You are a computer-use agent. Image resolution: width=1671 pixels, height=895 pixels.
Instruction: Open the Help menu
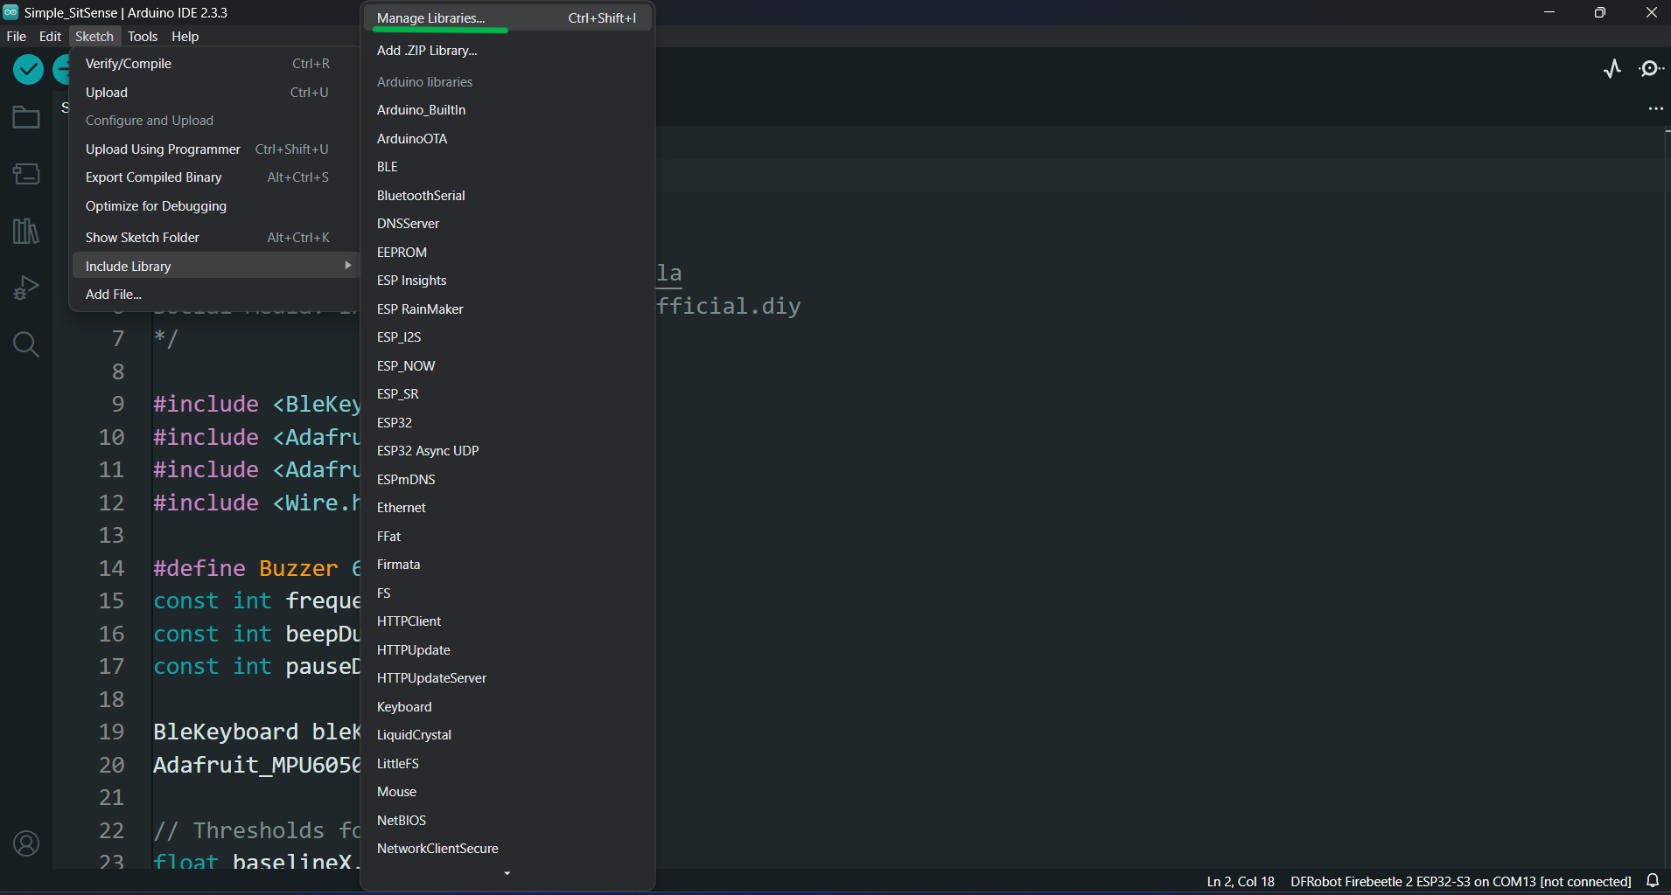pyautogui.click(x=185, y=36)
